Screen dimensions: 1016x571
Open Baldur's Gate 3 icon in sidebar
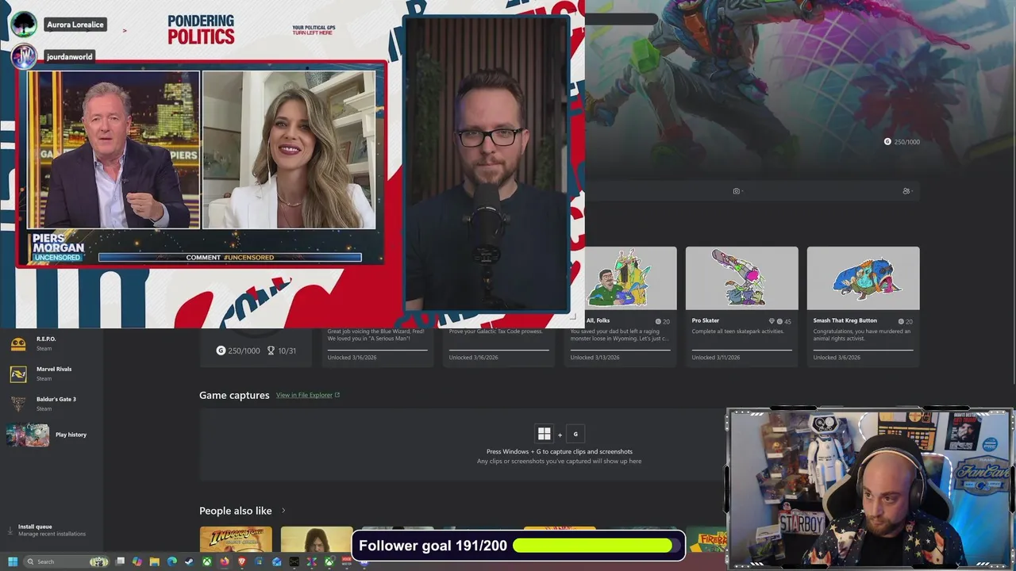pyautogui.click(x=18, y=404)
